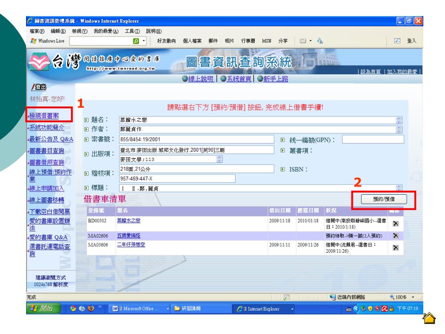The image size is (445, 334).
Task: Click the Windows Live search magnifier icon
Action: [136, 41]
